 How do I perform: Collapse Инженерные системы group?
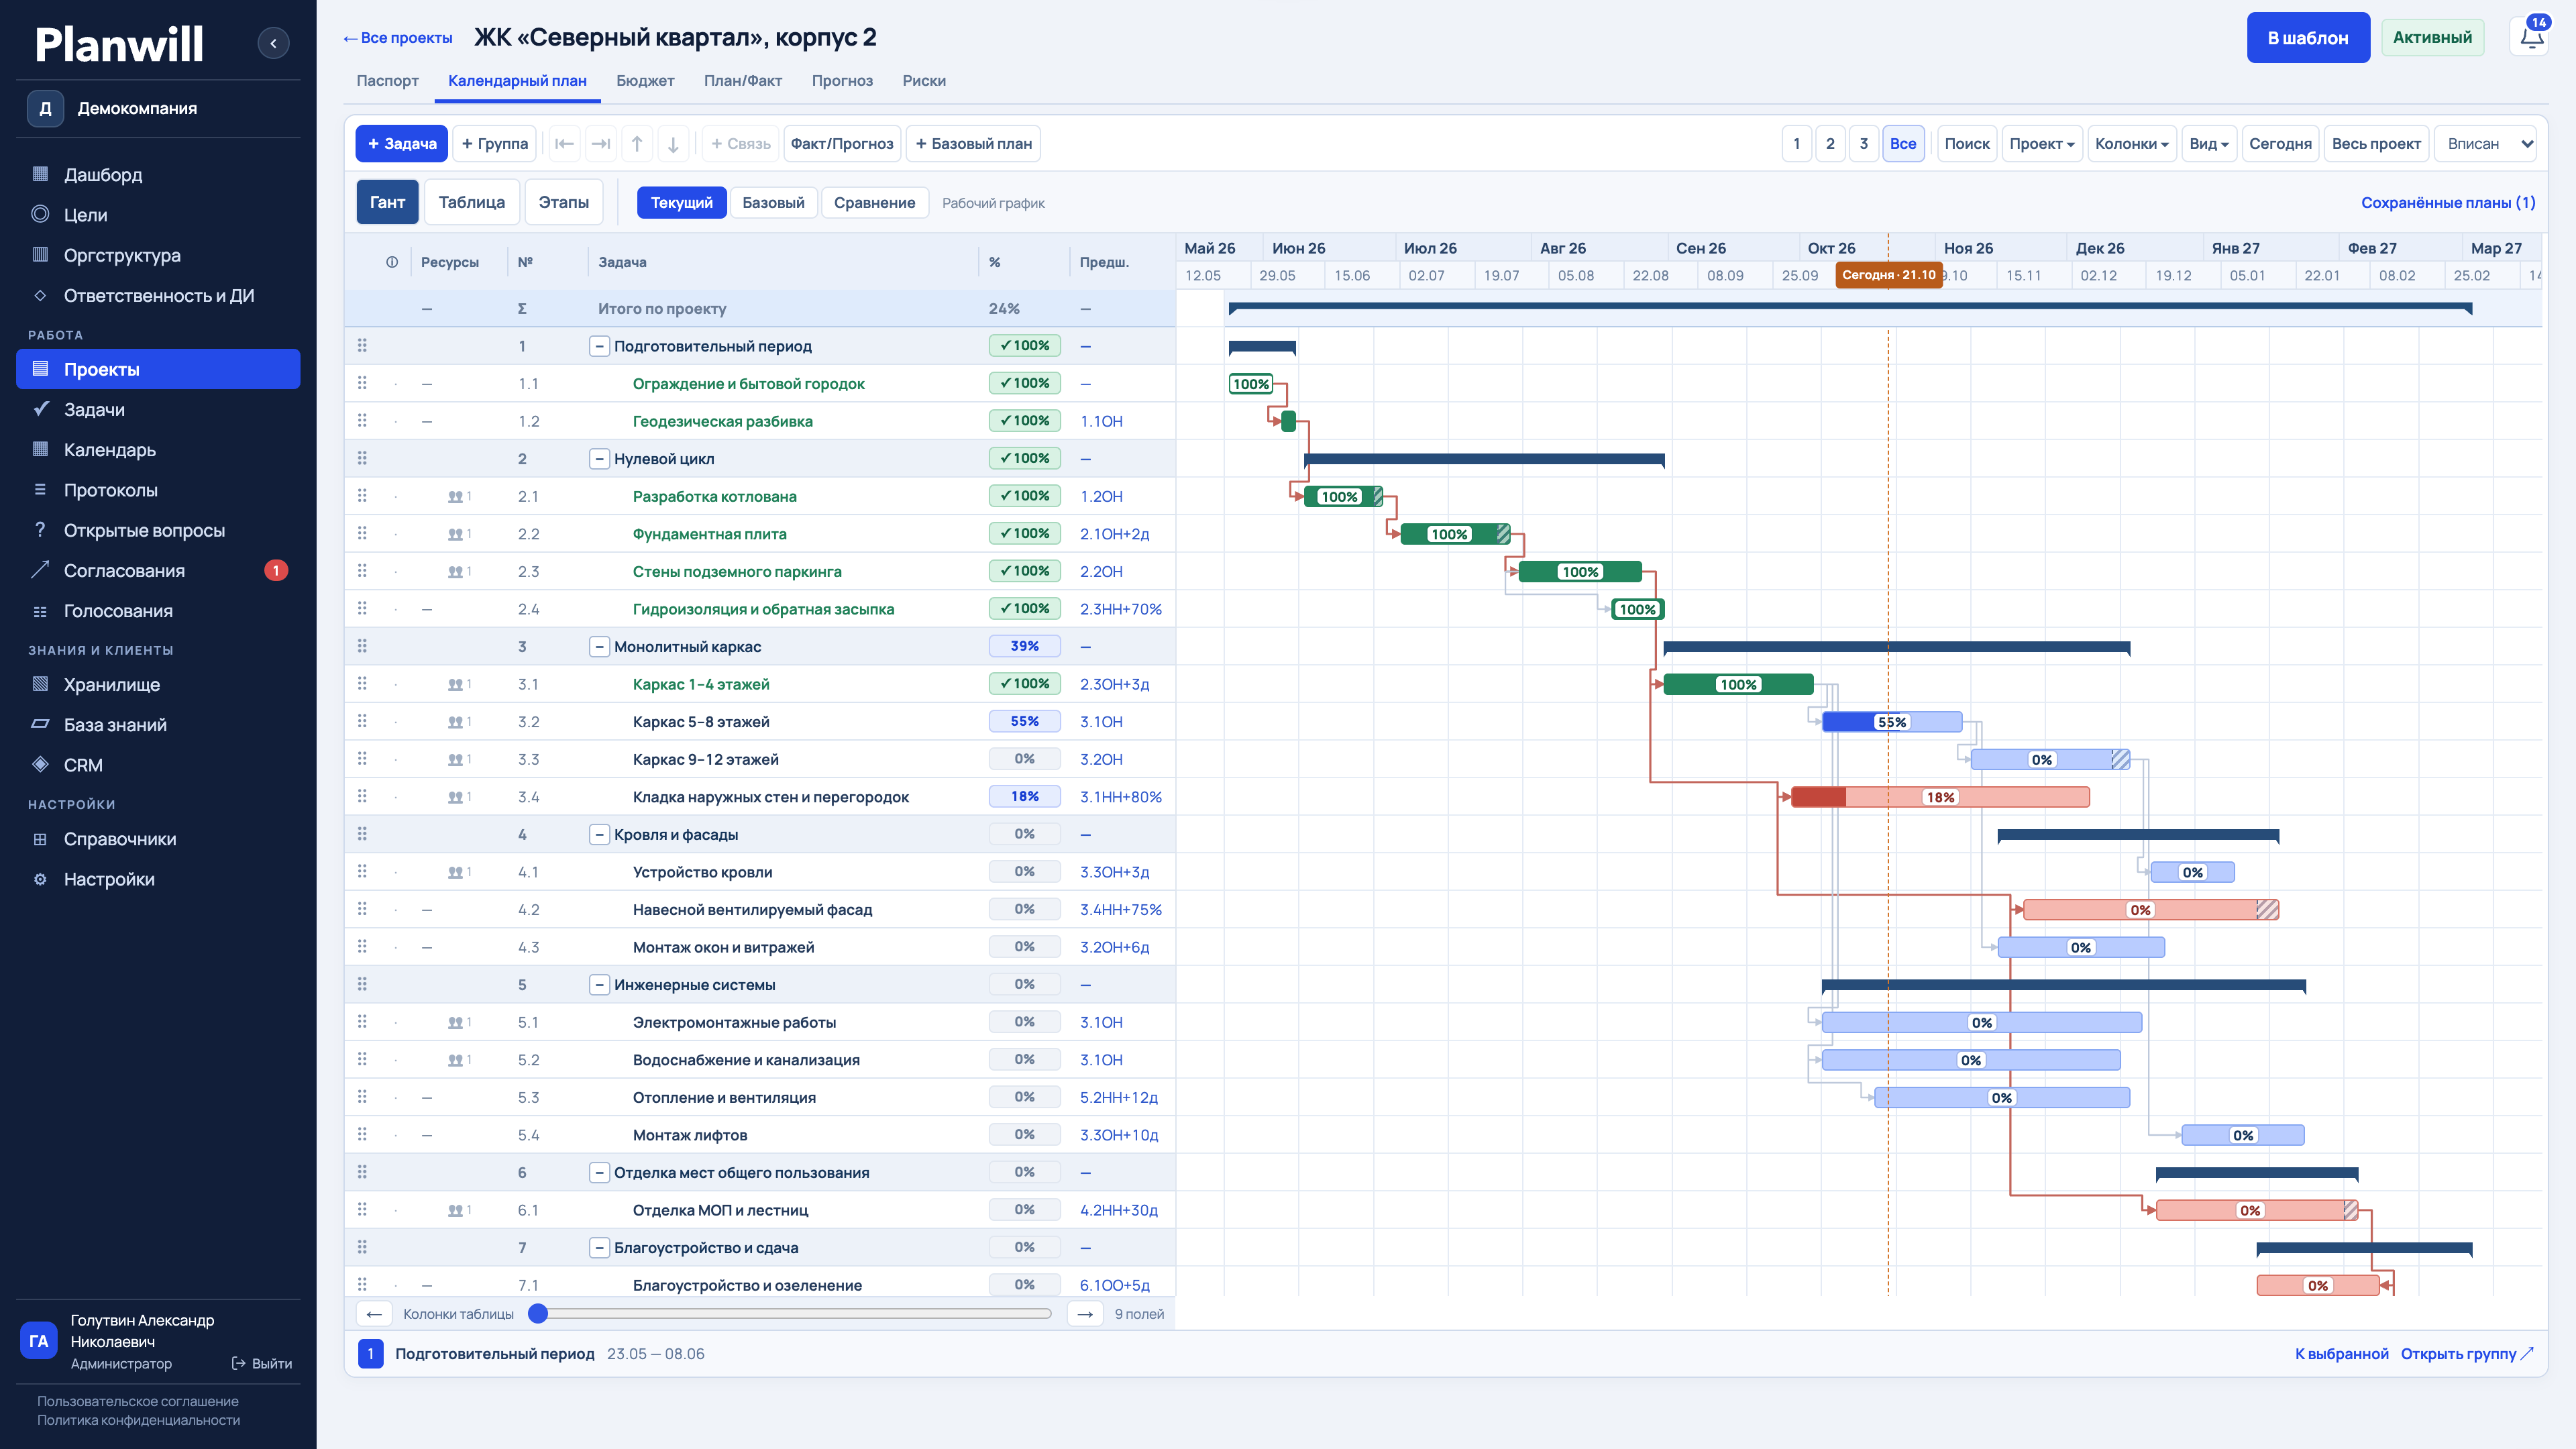coord(599,984)
